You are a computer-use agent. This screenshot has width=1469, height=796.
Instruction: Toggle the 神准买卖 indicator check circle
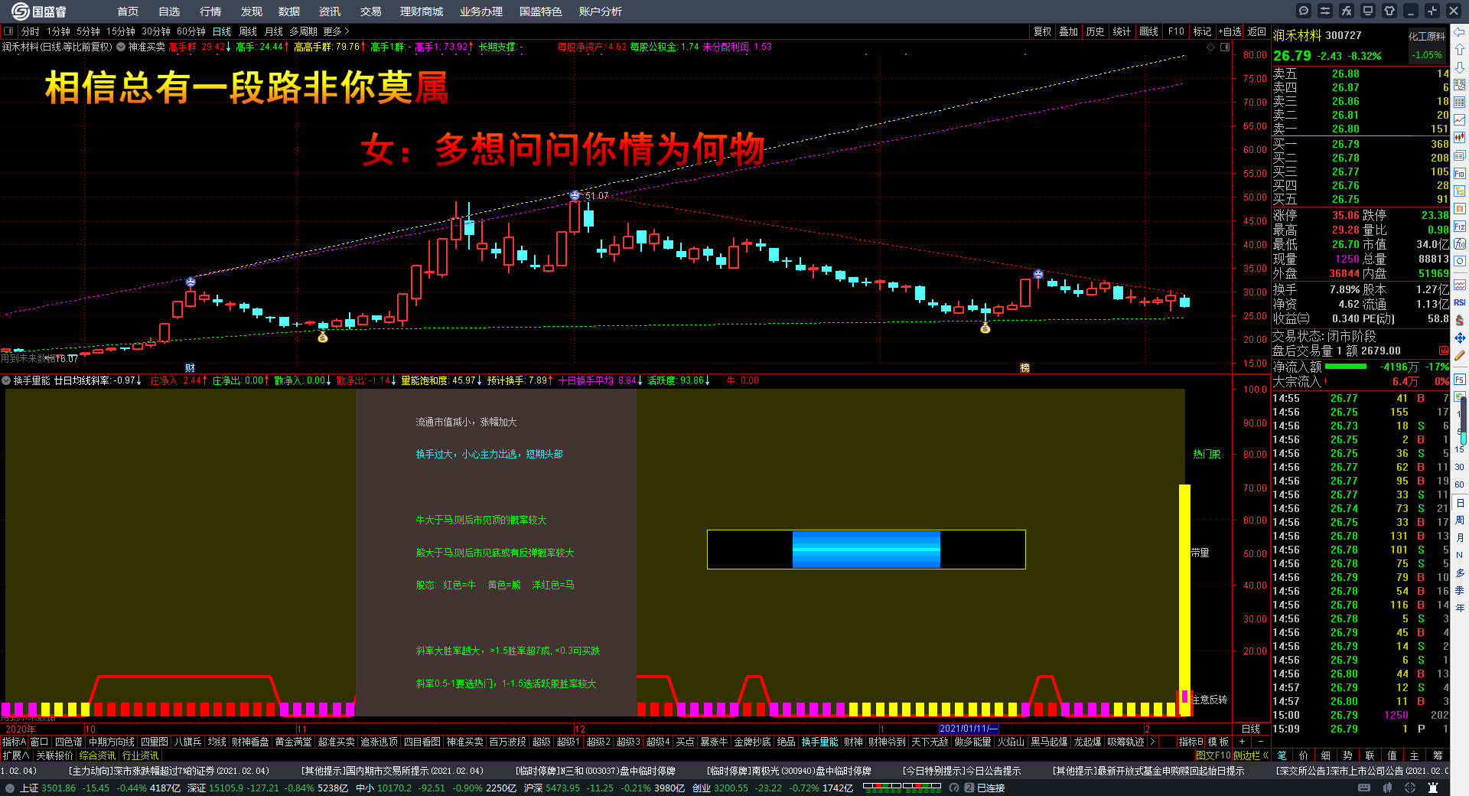click(x=121, y=47)
